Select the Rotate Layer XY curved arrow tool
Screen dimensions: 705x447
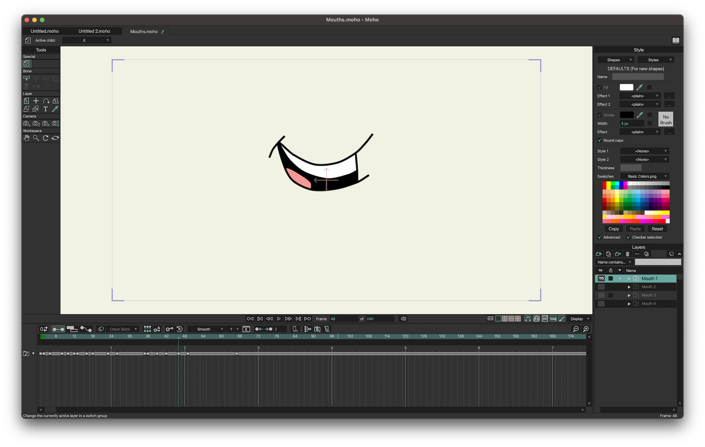[x=46, y=101]
